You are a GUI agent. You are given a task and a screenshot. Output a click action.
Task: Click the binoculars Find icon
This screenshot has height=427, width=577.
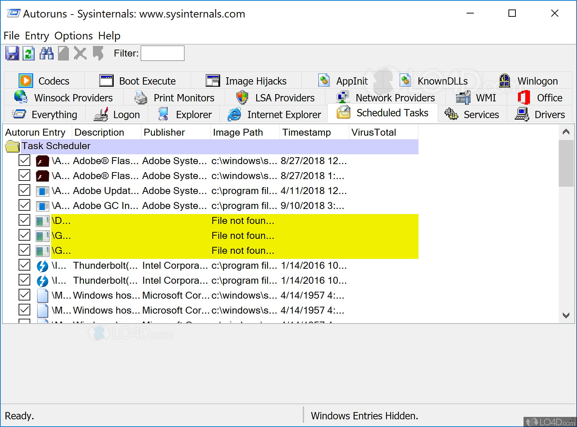tap(46, 54)
